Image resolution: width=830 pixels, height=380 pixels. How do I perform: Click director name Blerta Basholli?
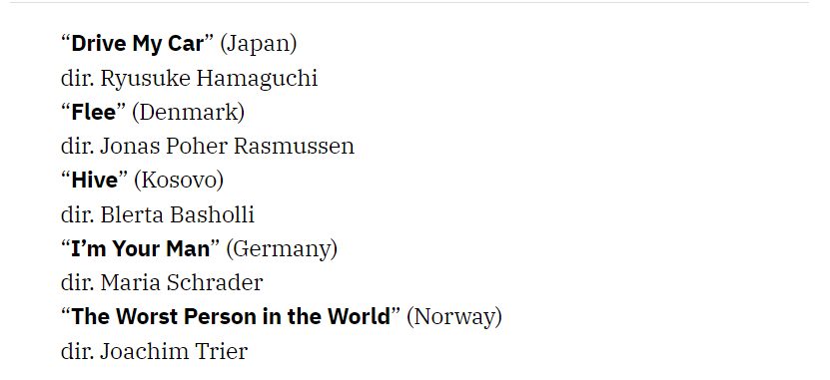pyautogui.click(x=178, y=214)
